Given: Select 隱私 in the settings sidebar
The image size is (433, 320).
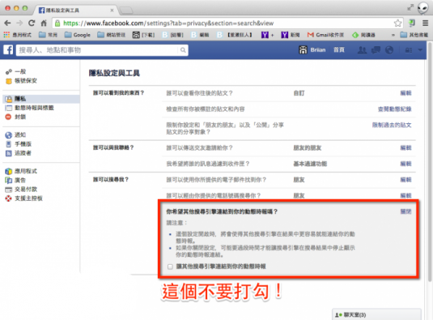Looking at the screenshot, I should [41, 99].
